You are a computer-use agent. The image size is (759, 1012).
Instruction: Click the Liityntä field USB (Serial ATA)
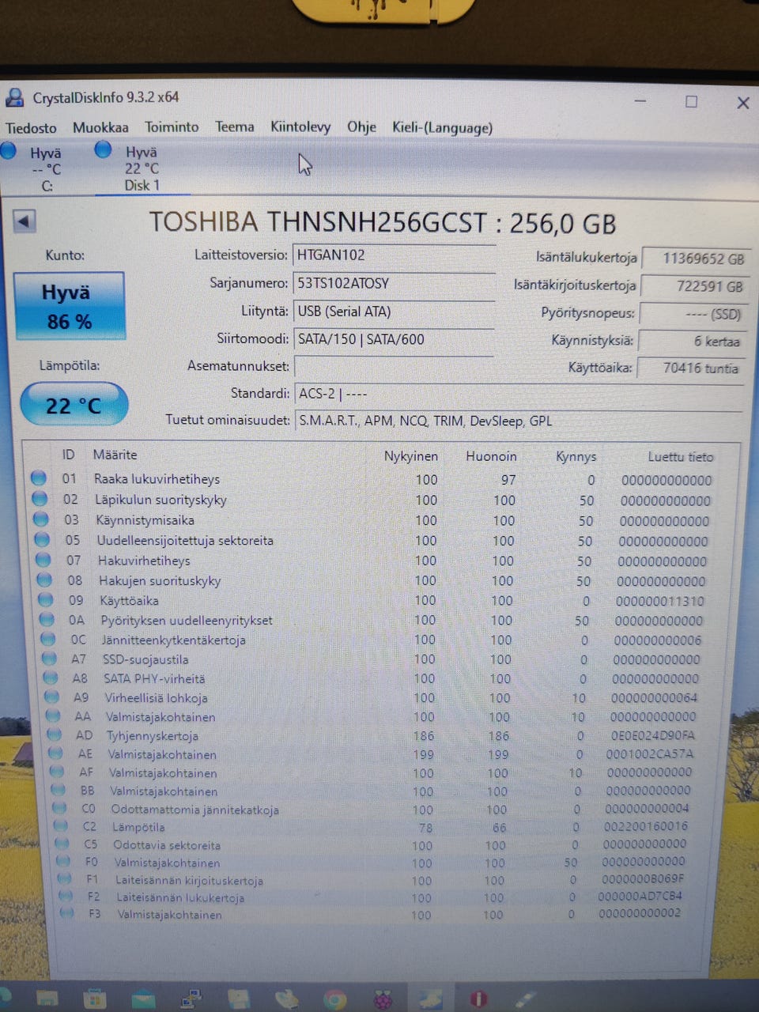click(x=394, y=312)
